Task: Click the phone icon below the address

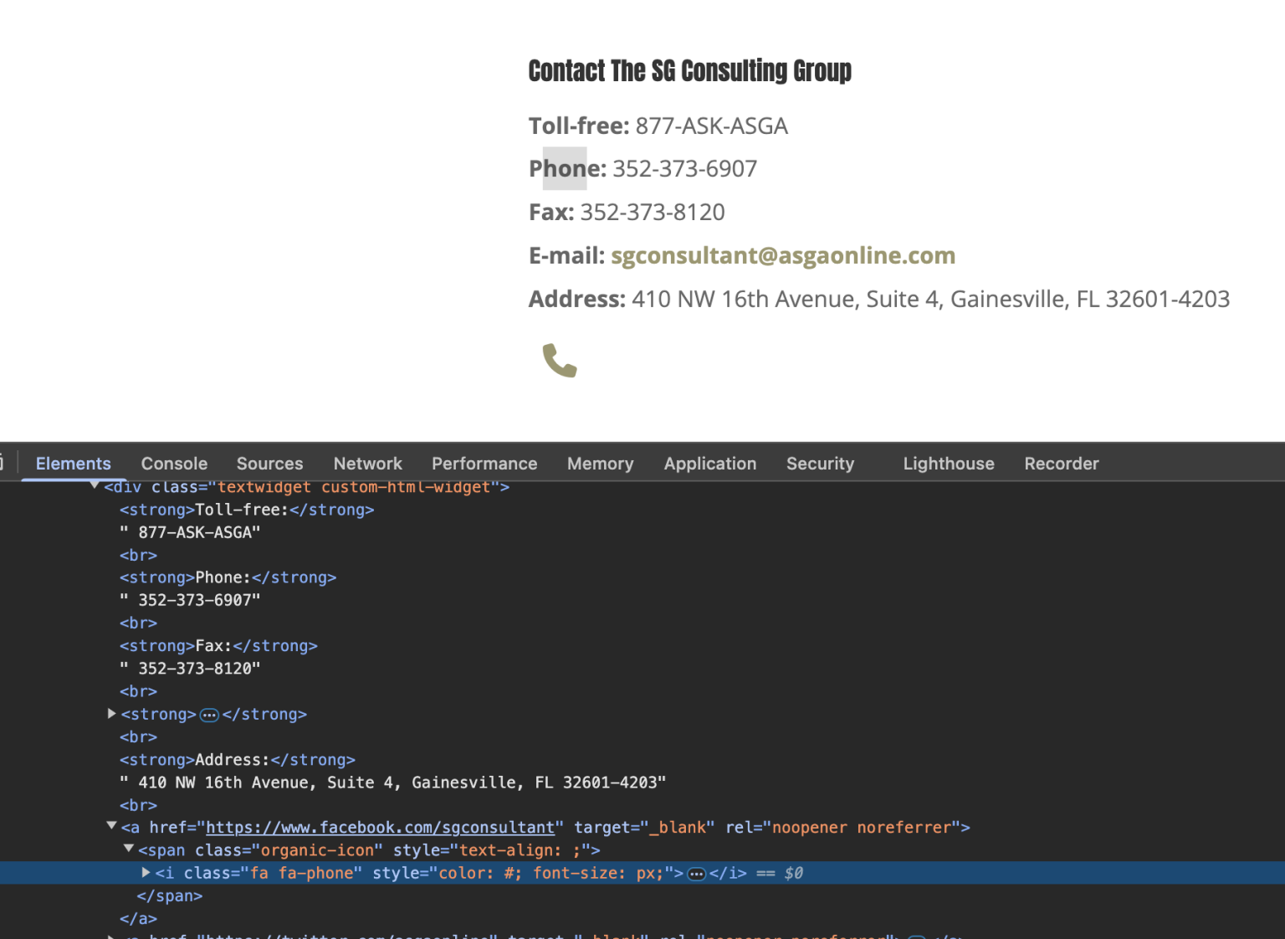Action: coord(559,361)
